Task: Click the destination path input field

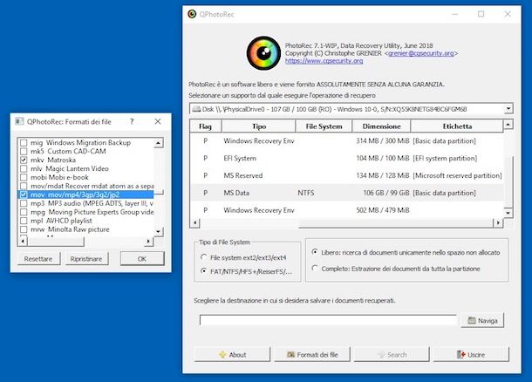Action: click(328, 320)
